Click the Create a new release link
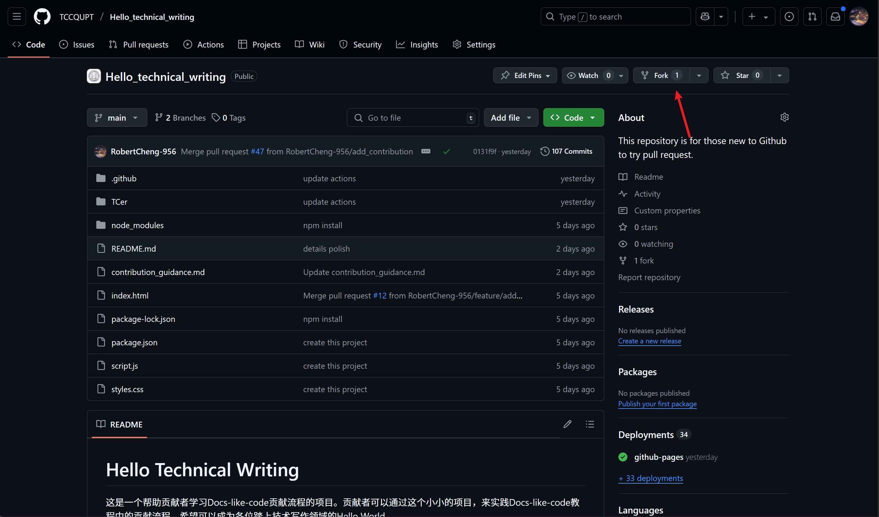This screenshot has width=879, height=517. point(650,341)
